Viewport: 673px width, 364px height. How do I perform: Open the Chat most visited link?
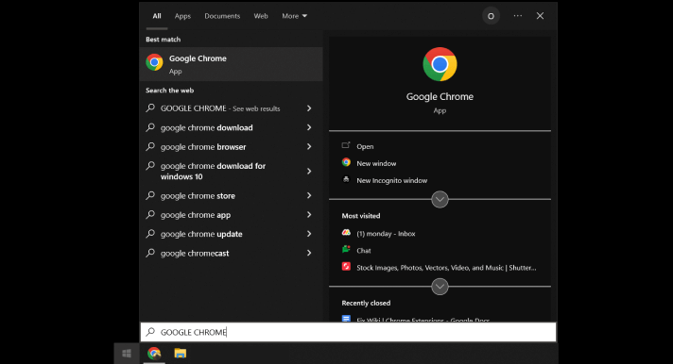pyautogui.click(x=364, y=251)
